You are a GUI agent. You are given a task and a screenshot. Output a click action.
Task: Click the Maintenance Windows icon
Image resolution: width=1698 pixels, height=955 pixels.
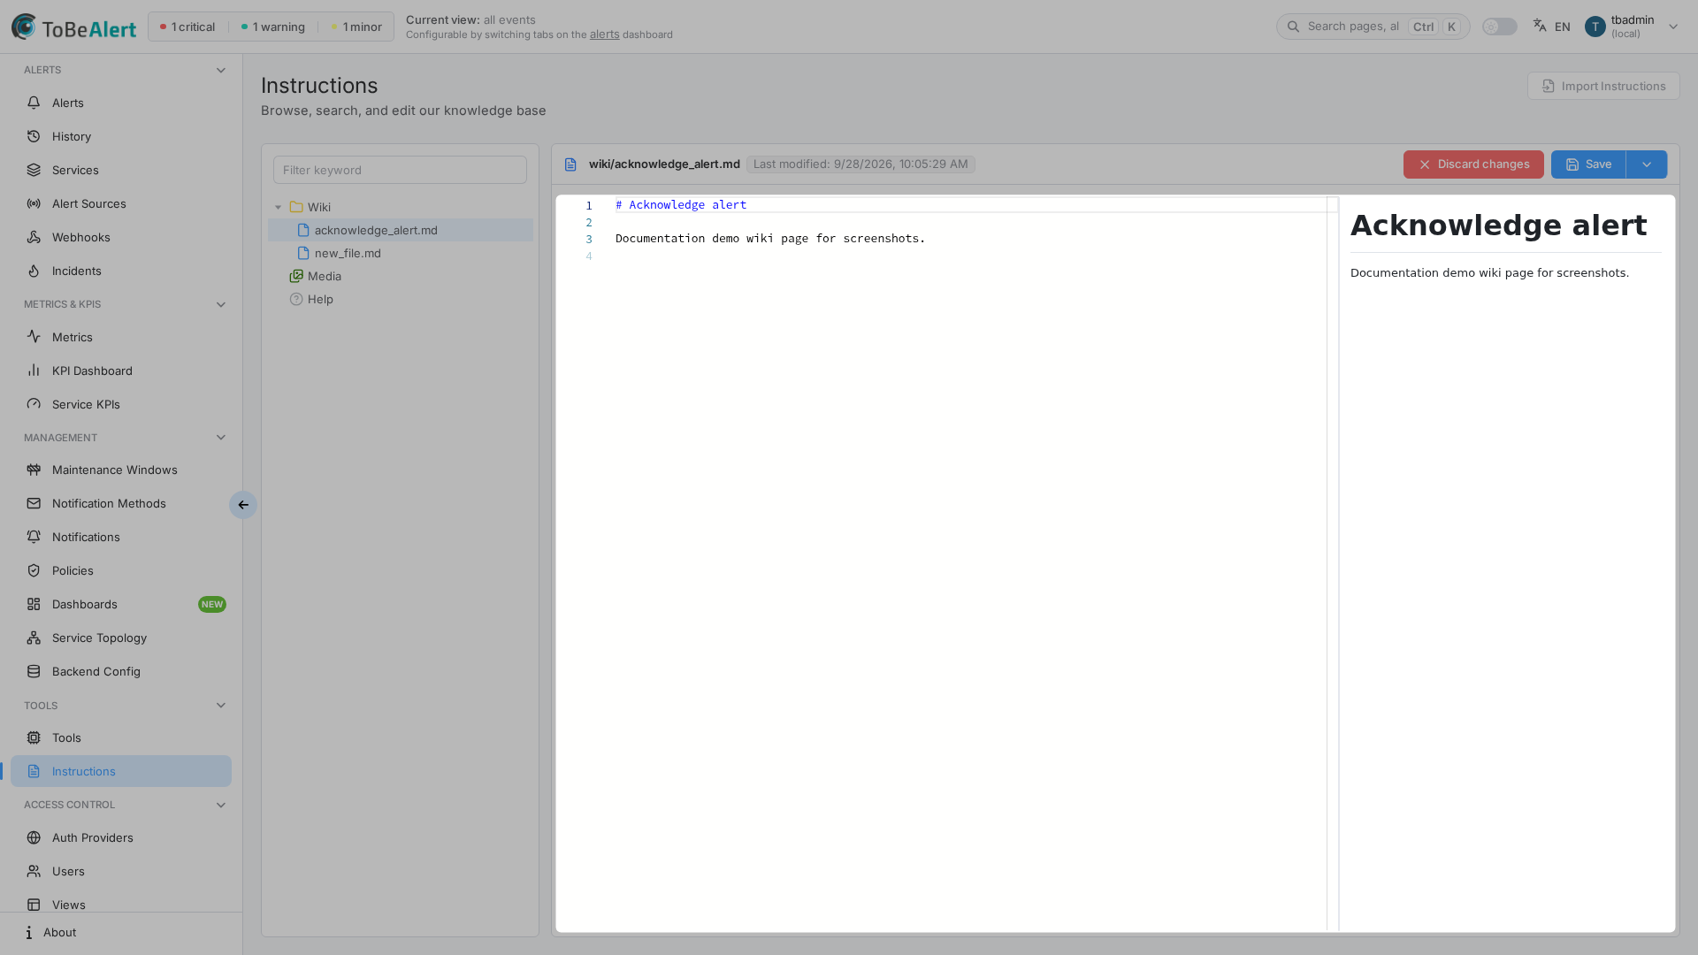coord(34,470)
